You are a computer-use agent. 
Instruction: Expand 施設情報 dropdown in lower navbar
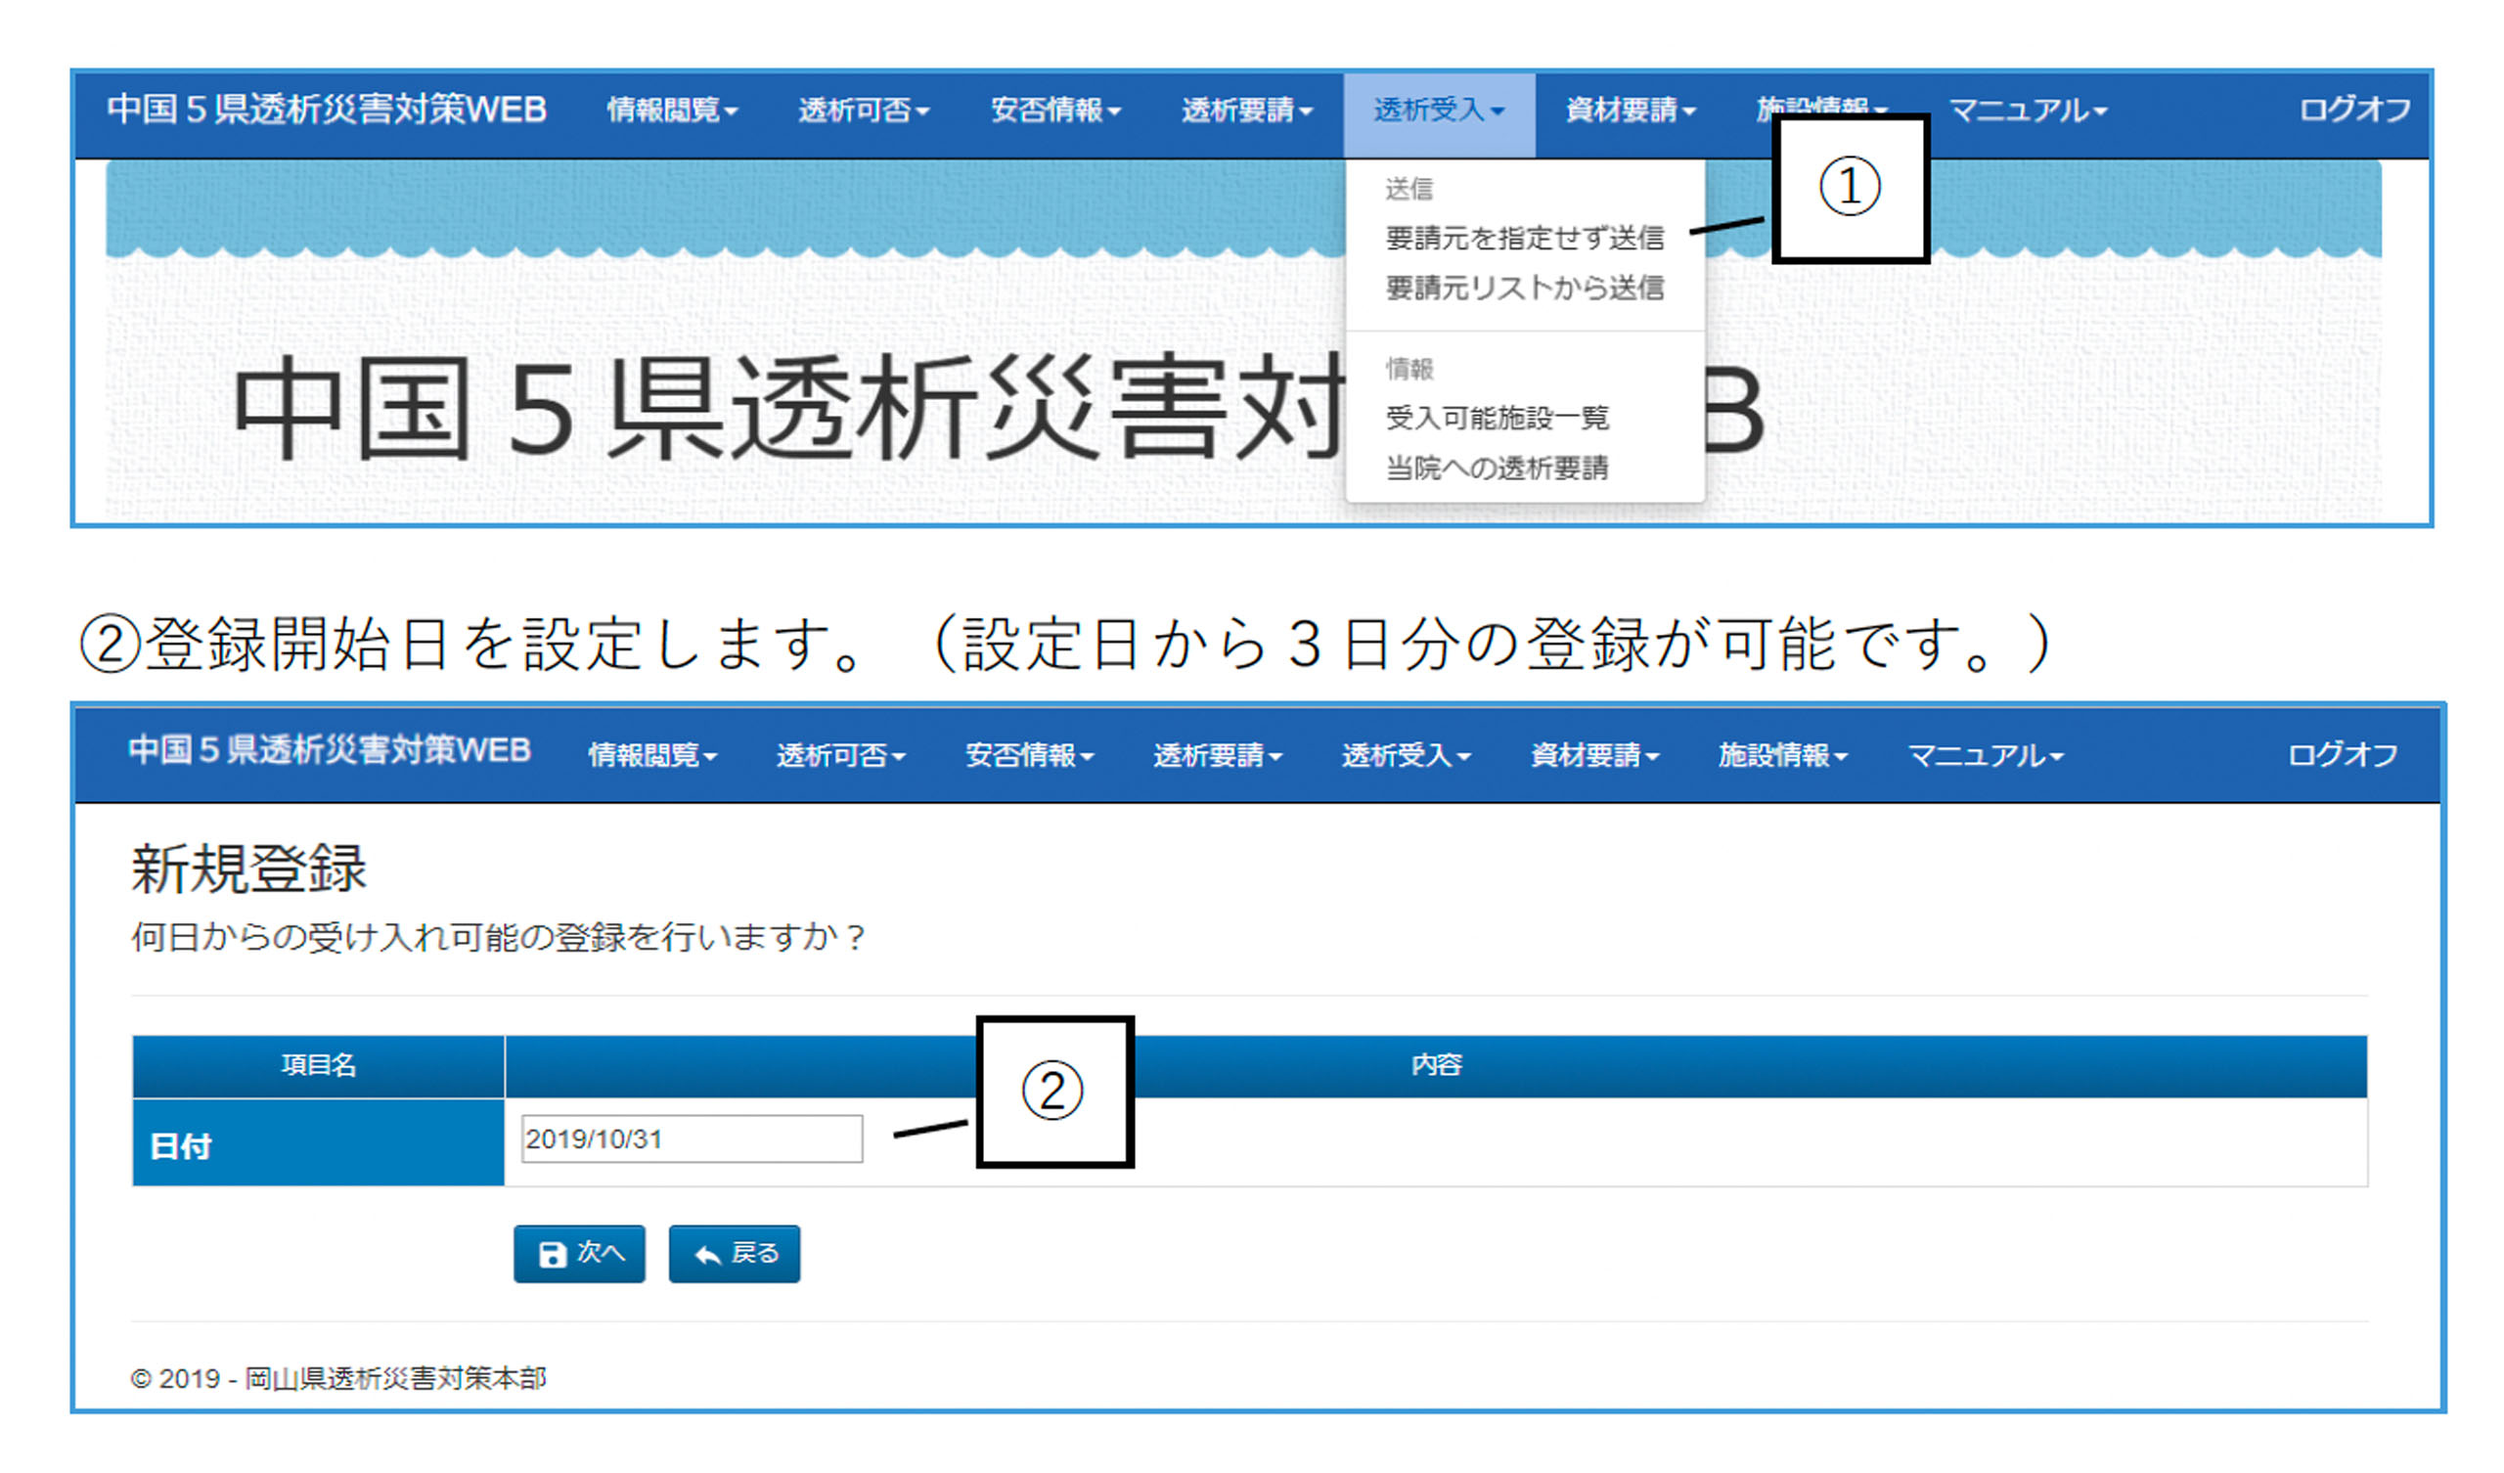pyautogui.click(x=1782, y=755)
